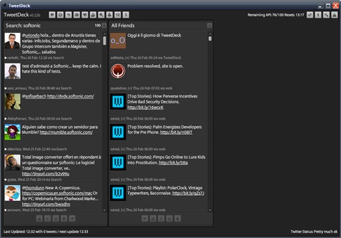Open settings with the wrench icon
Screen dimensions: 341x238
[326, 15]
